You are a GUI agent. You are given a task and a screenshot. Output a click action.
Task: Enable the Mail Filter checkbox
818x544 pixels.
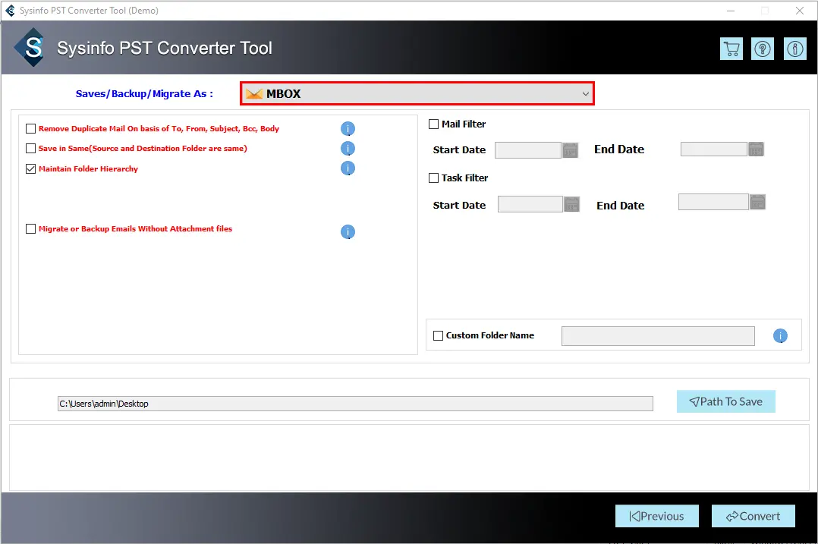coord(434,124)
